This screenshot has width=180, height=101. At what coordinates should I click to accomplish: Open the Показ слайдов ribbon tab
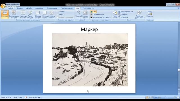52,8
